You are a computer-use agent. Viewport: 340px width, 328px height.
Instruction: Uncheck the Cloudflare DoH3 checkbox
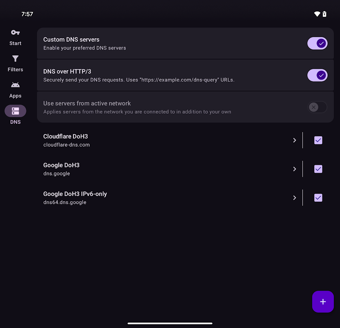[318, 140]
